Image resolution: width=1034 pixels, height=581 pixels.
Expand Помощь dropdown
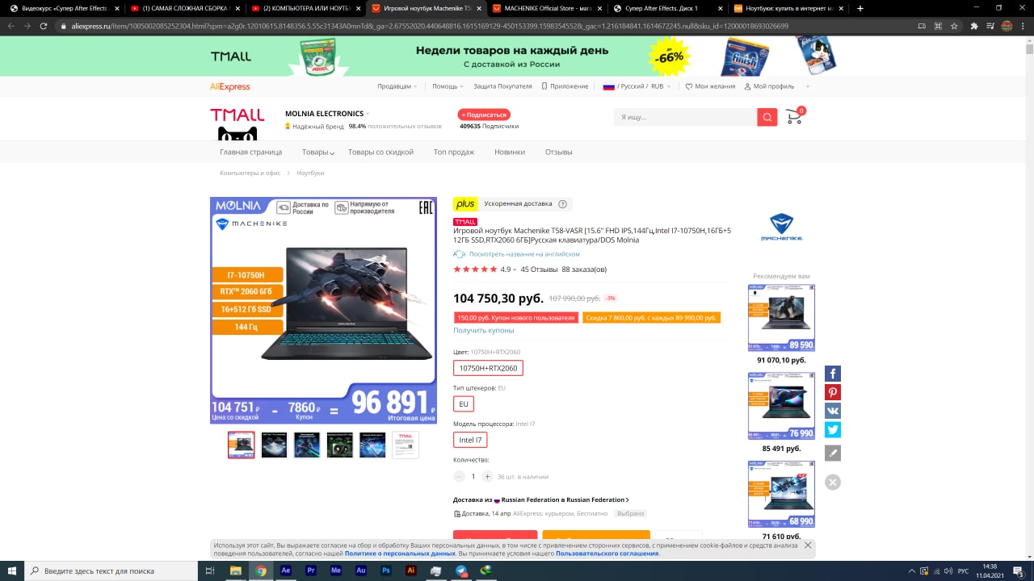(448, 86)
